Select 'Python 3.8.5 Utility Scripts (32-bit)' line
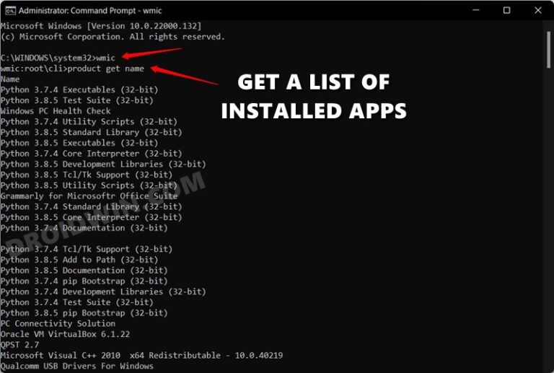This screenshot has width=554, height=373. (x=89, y=185)
